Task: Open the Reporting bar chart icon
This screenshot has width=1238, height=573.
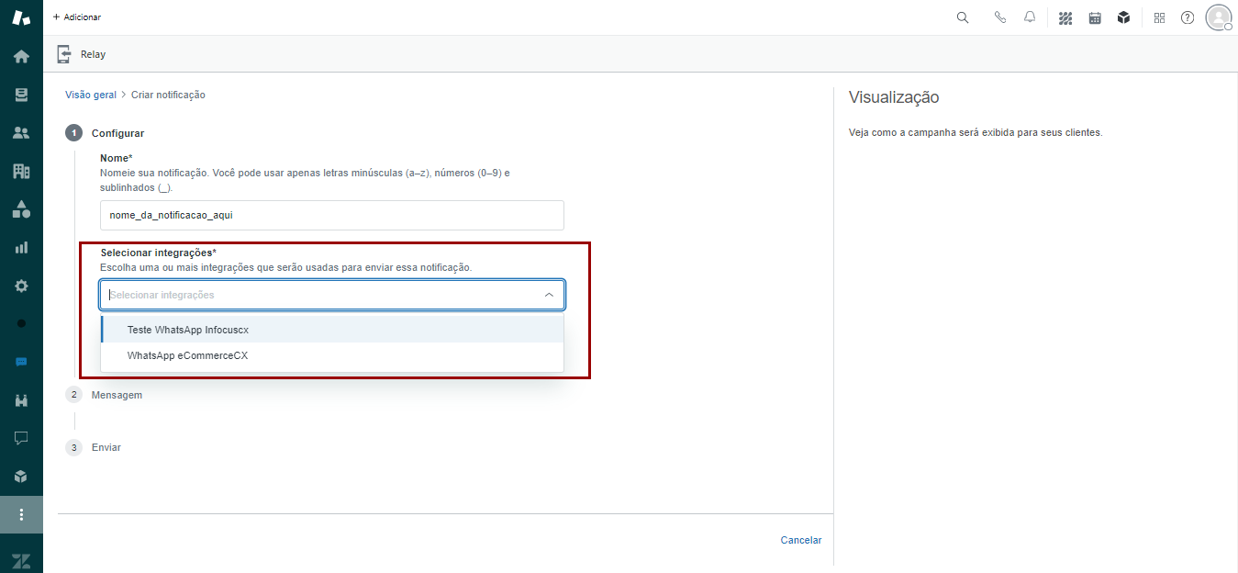Action: tap(21, 248)
